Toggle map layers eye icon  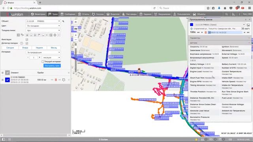tap(76, 22)
